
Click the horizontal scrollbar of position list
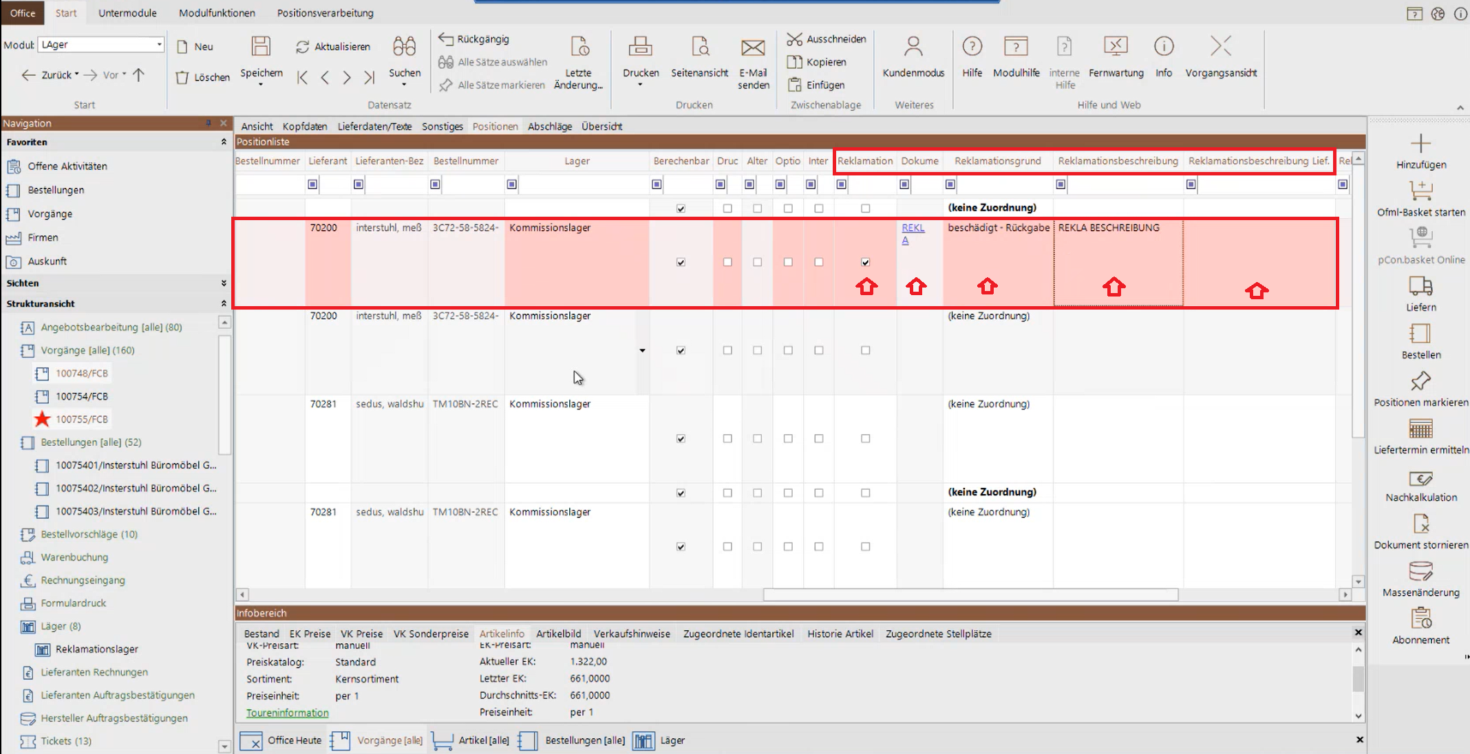tap(970, 594)
